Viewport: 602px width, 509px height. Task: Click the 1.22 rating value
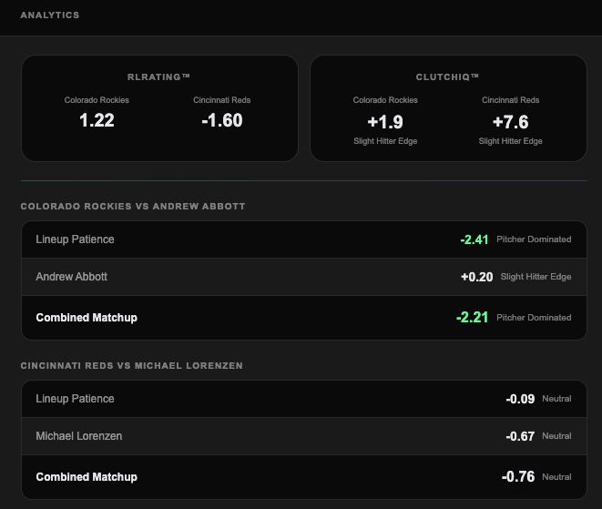pos(97,120)
